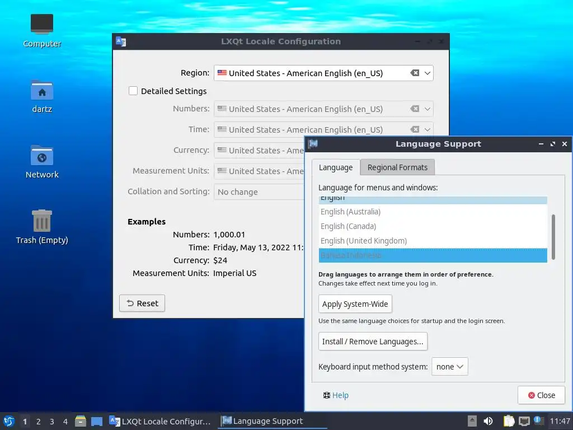Click Apply System-Wide button
Viewport: 573px width, 430px height.
(x=355, y=304)
